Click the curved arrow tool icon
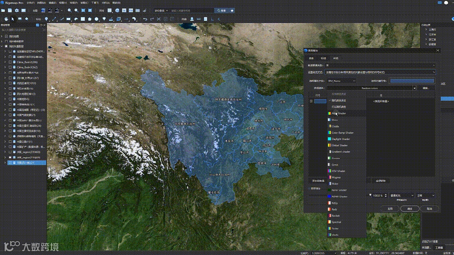The width and height of the screenshot is (454, 255). (134, 19)
